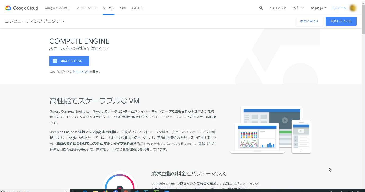Open the user account avatar
Image resolution: width=365 pixels, height=192 pixels.
353,8
